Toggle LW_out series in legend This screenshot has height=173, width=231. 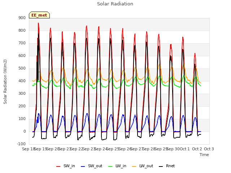pyautogui.click(x=143, y=166)
